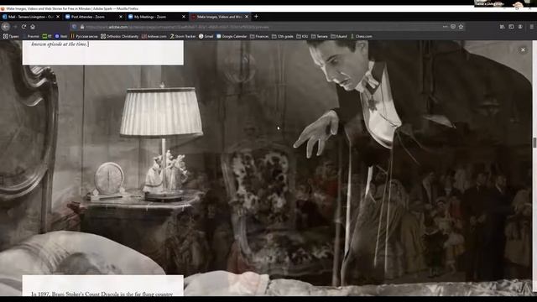
Task: Open the Russian-named bookmark with orange icon
Action: point(84,36)
